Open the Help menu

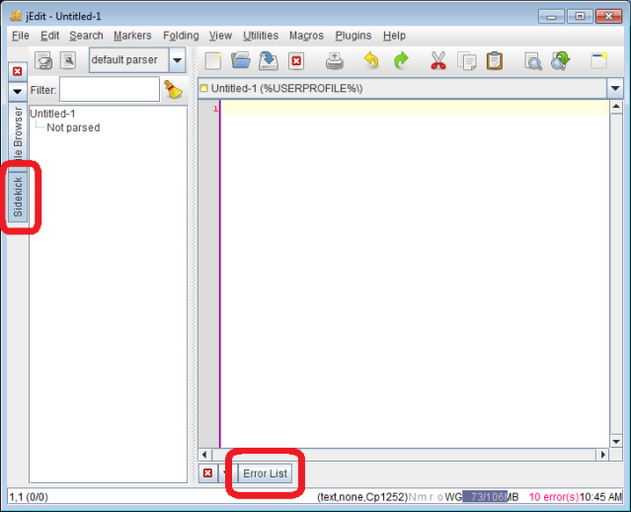394,36
